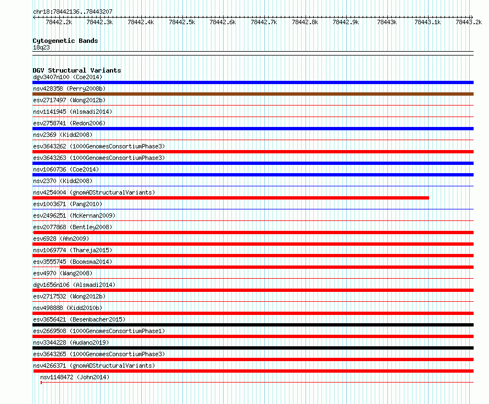Click the 78443k ruler tick label
Viewport: 489px width, 404px height.
coord(387,22)
